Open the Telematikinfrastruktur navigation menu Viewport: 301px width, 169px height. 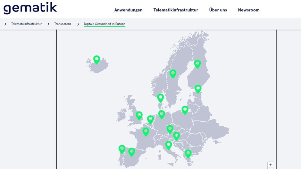click(x=176, y=10)
